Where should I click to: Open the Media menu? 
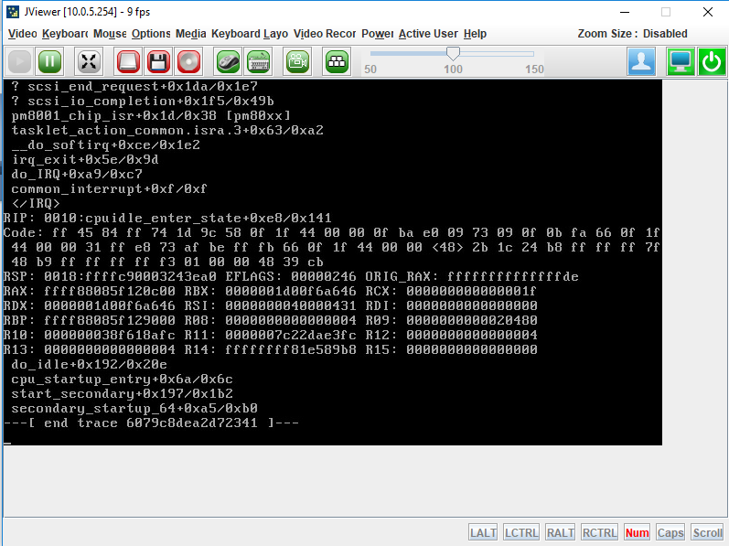190,34
